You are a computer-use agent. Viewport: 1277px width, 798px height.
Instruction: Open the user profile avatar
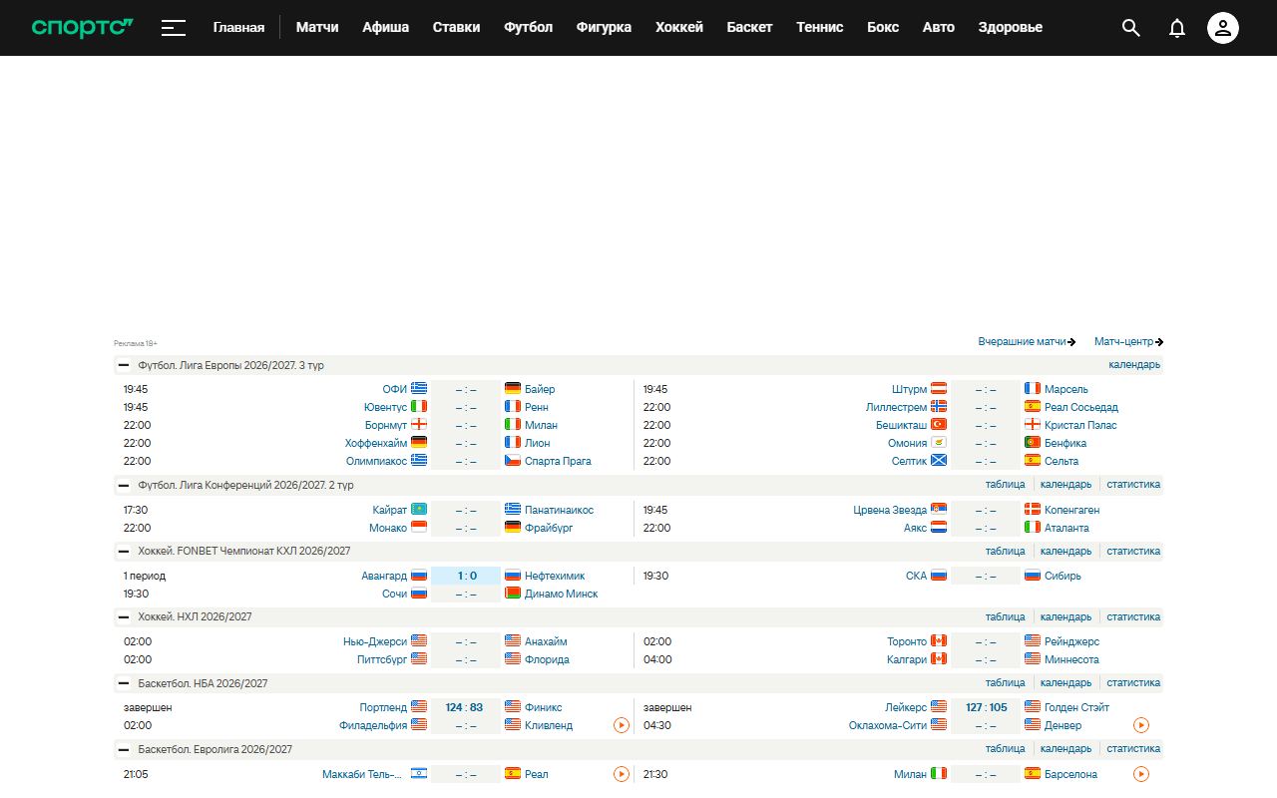[x=1223, y=28]
